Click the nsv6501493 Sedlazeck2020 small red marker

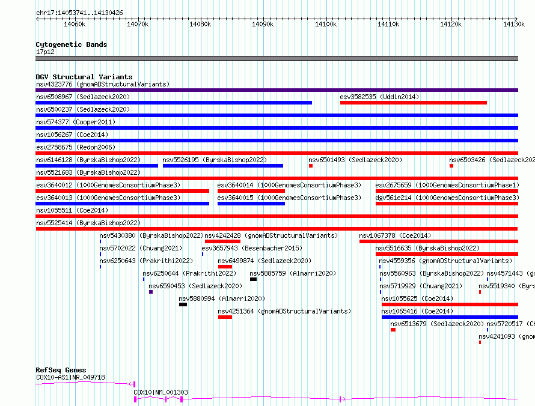pyautogui.click(x=311, y=166)
